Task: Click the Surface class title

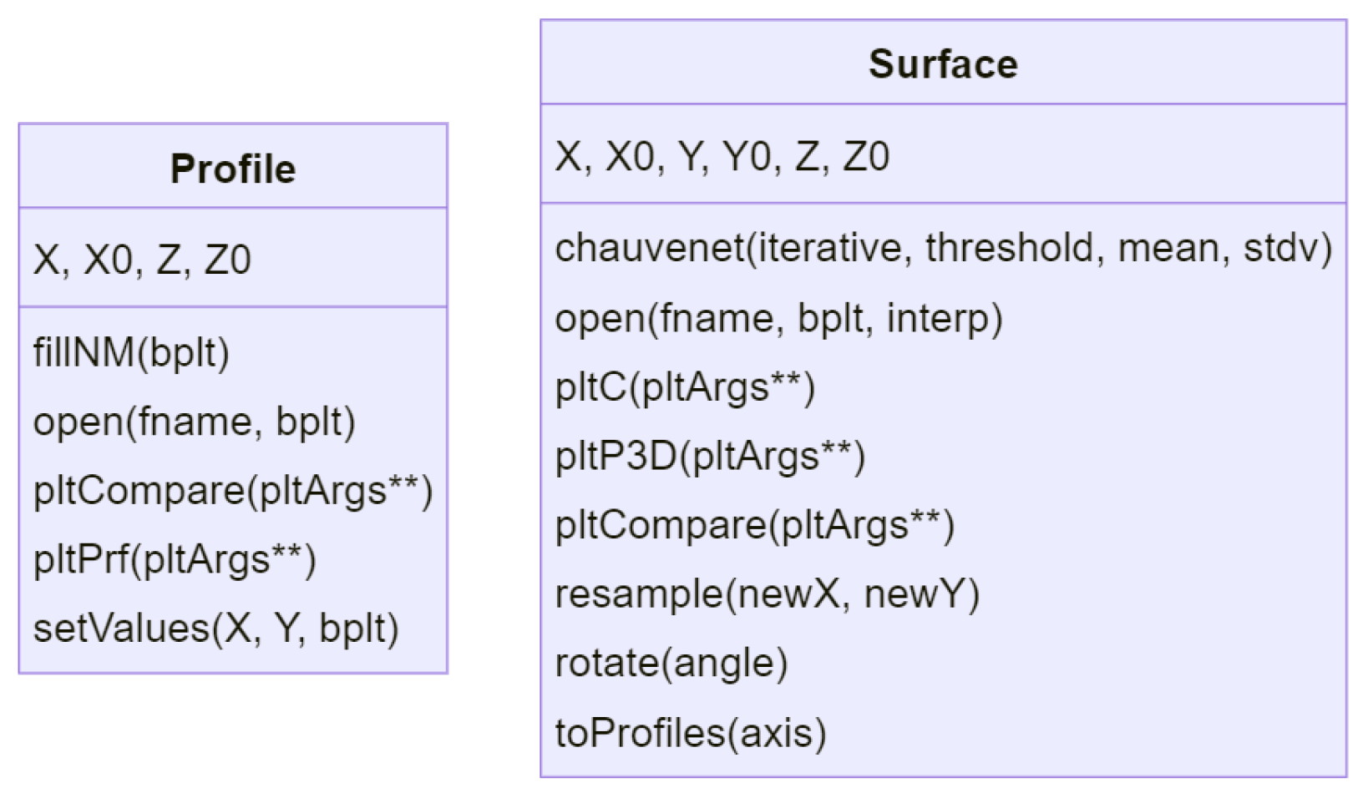Action: (943, 64)
